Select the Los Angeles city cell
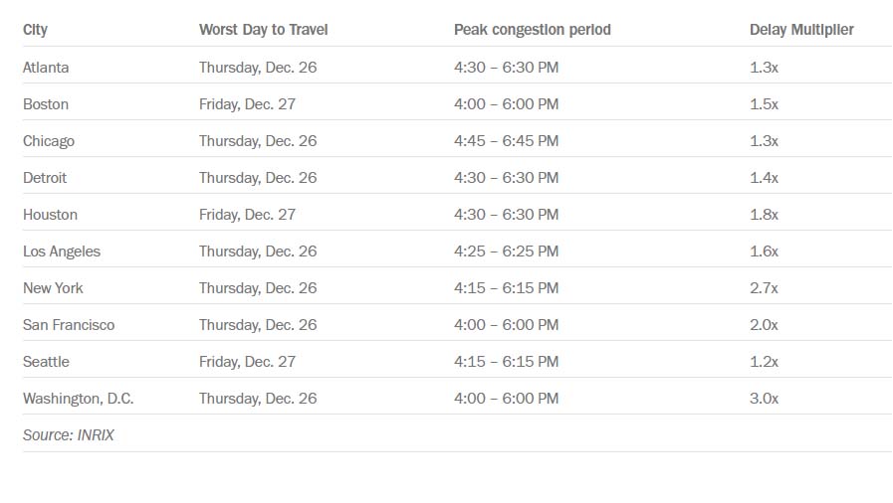Viewport: 893px width, 503px height. coord(62,251)
